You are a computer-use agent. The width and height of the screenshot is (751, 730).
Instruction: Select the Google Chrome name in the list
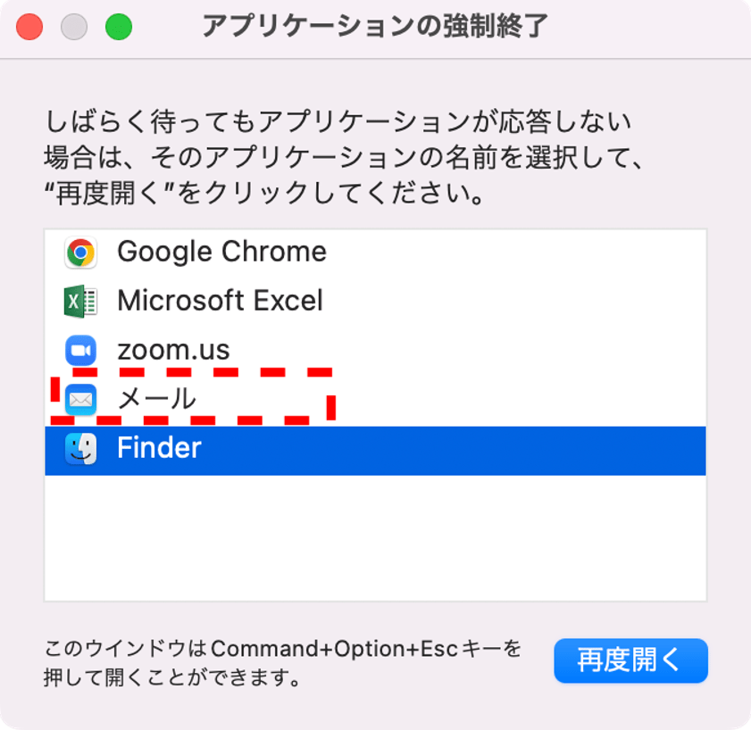pos(221,253)
